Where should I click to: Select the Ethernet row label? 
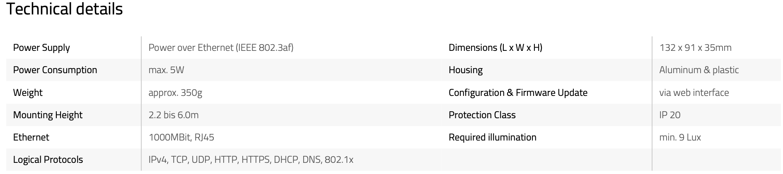pos(31,137)
